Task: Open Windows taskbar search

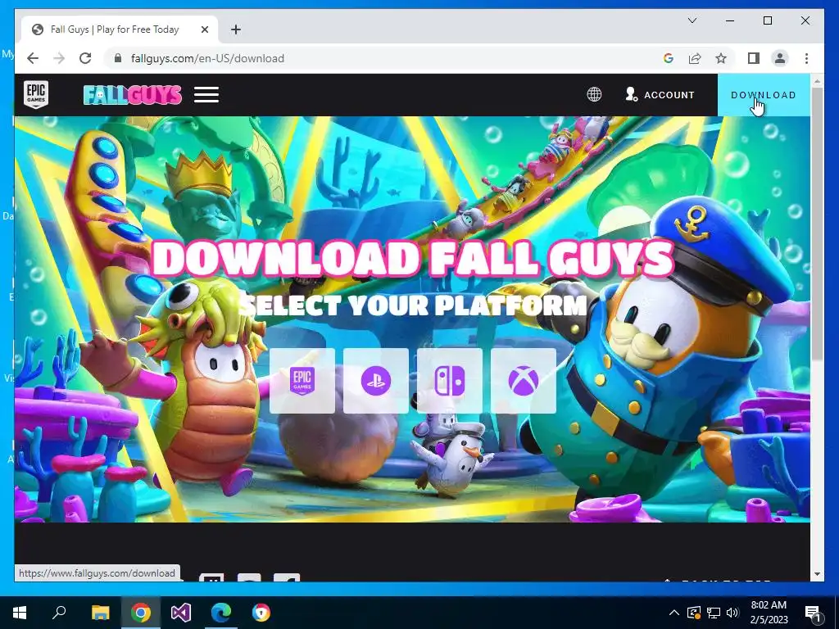Action: click(59, 613)
